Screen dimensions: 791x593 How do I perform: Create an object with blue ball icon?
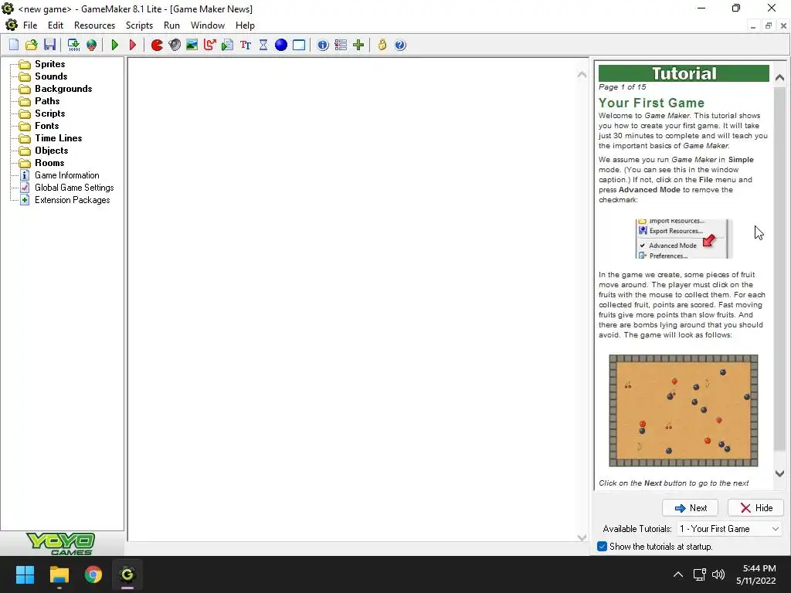(281, 45)
